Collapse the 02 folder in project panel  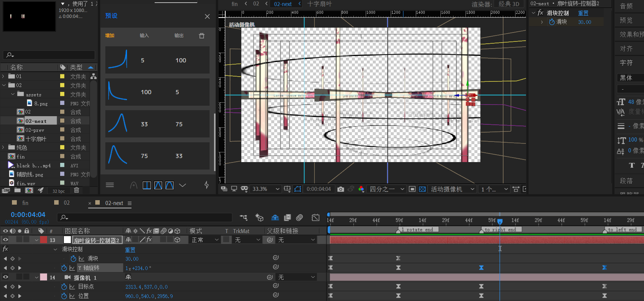point(3,85)
